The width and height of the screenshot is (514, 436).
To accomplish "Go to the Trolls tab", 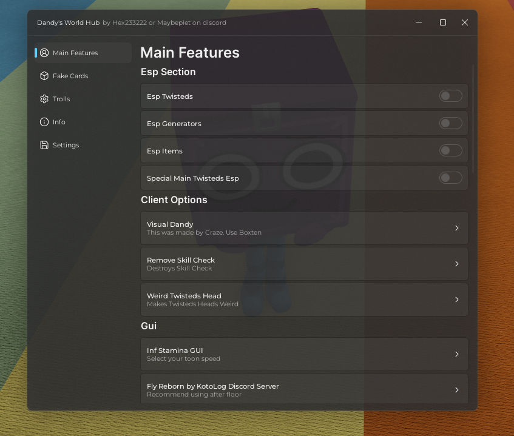I will click(x=83, y=99).
